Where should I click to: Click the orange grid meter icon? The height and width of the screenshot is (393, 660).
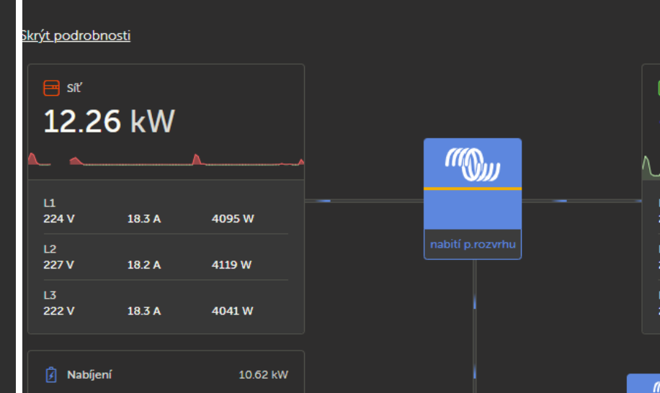click(x=51, y=88)
